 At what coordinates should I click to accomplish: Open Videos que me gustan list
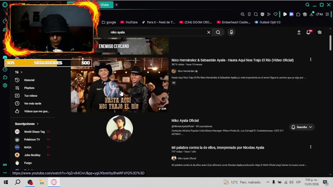[36, 111]
